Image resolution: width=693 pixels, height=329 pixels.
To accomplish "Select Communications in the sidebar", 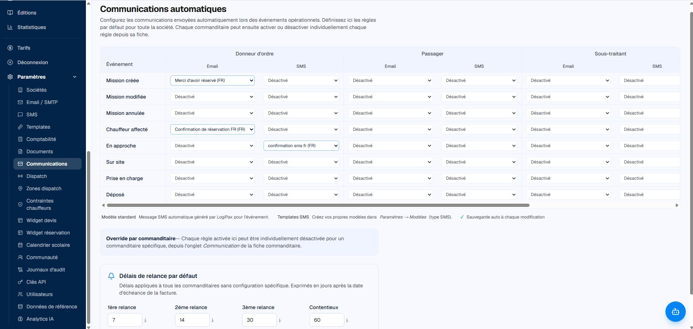I will tap(47, 164).
